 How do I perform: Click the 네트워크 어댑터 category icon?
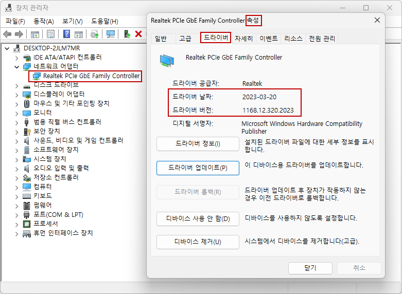coord(27,67)
